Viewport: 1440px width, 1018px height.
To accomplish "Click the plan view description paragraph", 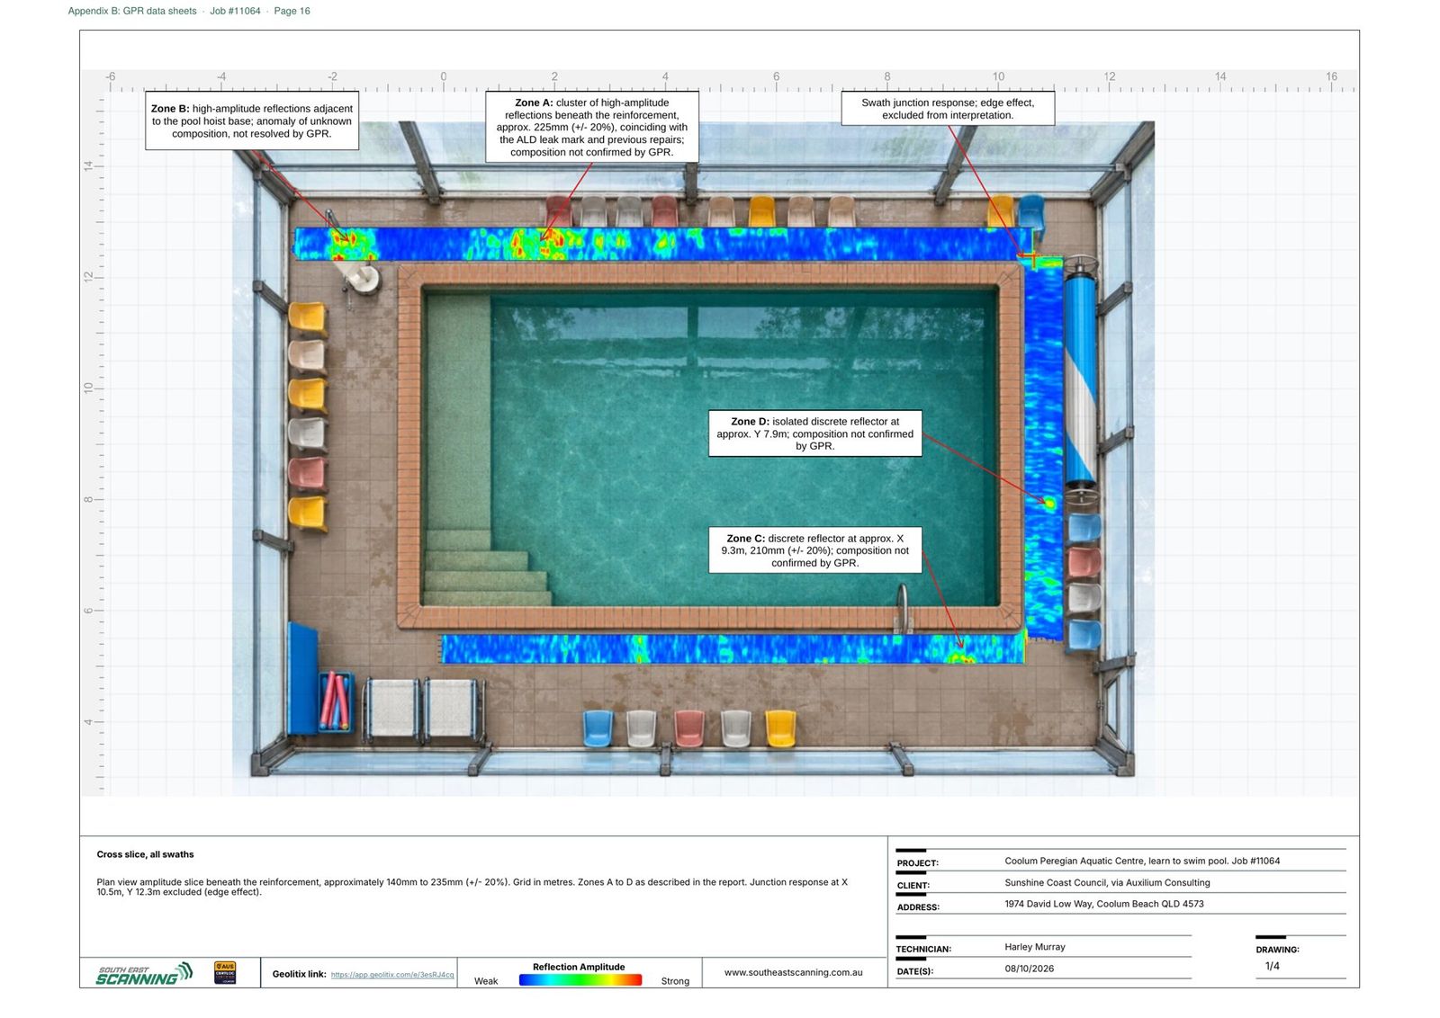I will [472, 887].
